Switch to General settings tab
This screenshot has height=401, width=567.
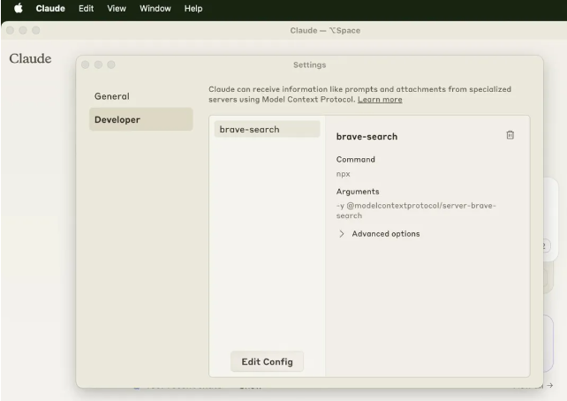141,96
